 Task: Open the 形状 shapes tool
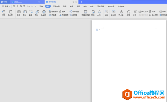[37, 12]
